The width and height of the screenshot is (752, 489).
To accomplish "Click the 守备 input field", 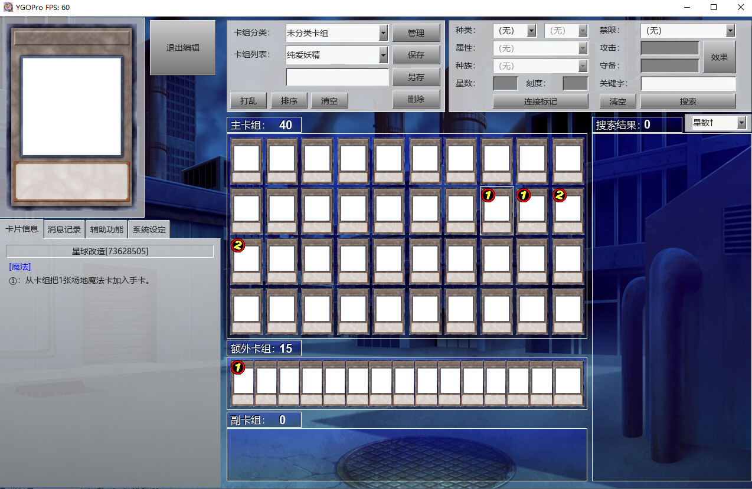I will point(670,66).
